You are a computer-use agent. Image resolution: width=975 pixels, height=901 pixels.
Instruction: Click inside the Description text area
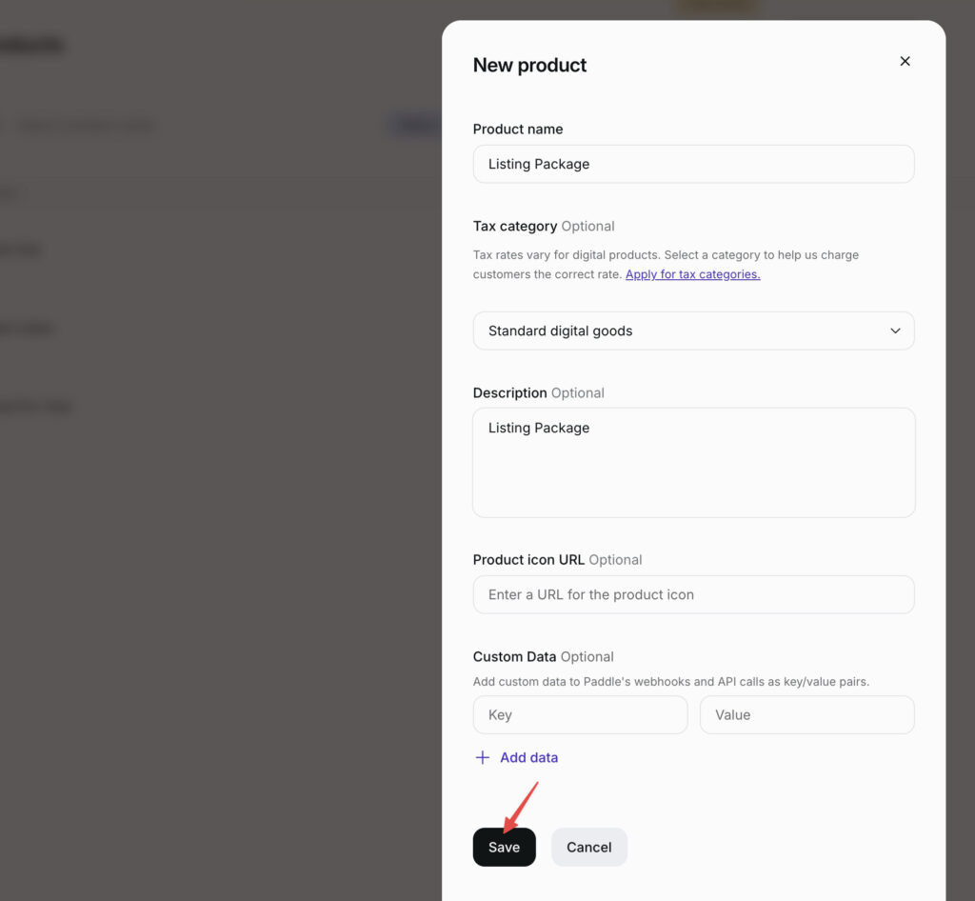[x=693, y=463]
